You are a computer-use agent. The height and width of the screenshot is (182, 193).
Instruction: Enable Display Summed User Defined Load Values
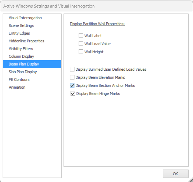72,69
